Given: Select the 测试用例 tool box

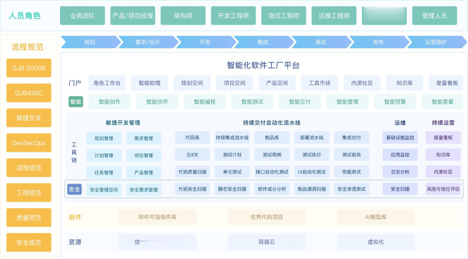Looking at the screenshot, I should tap(272, 155).
